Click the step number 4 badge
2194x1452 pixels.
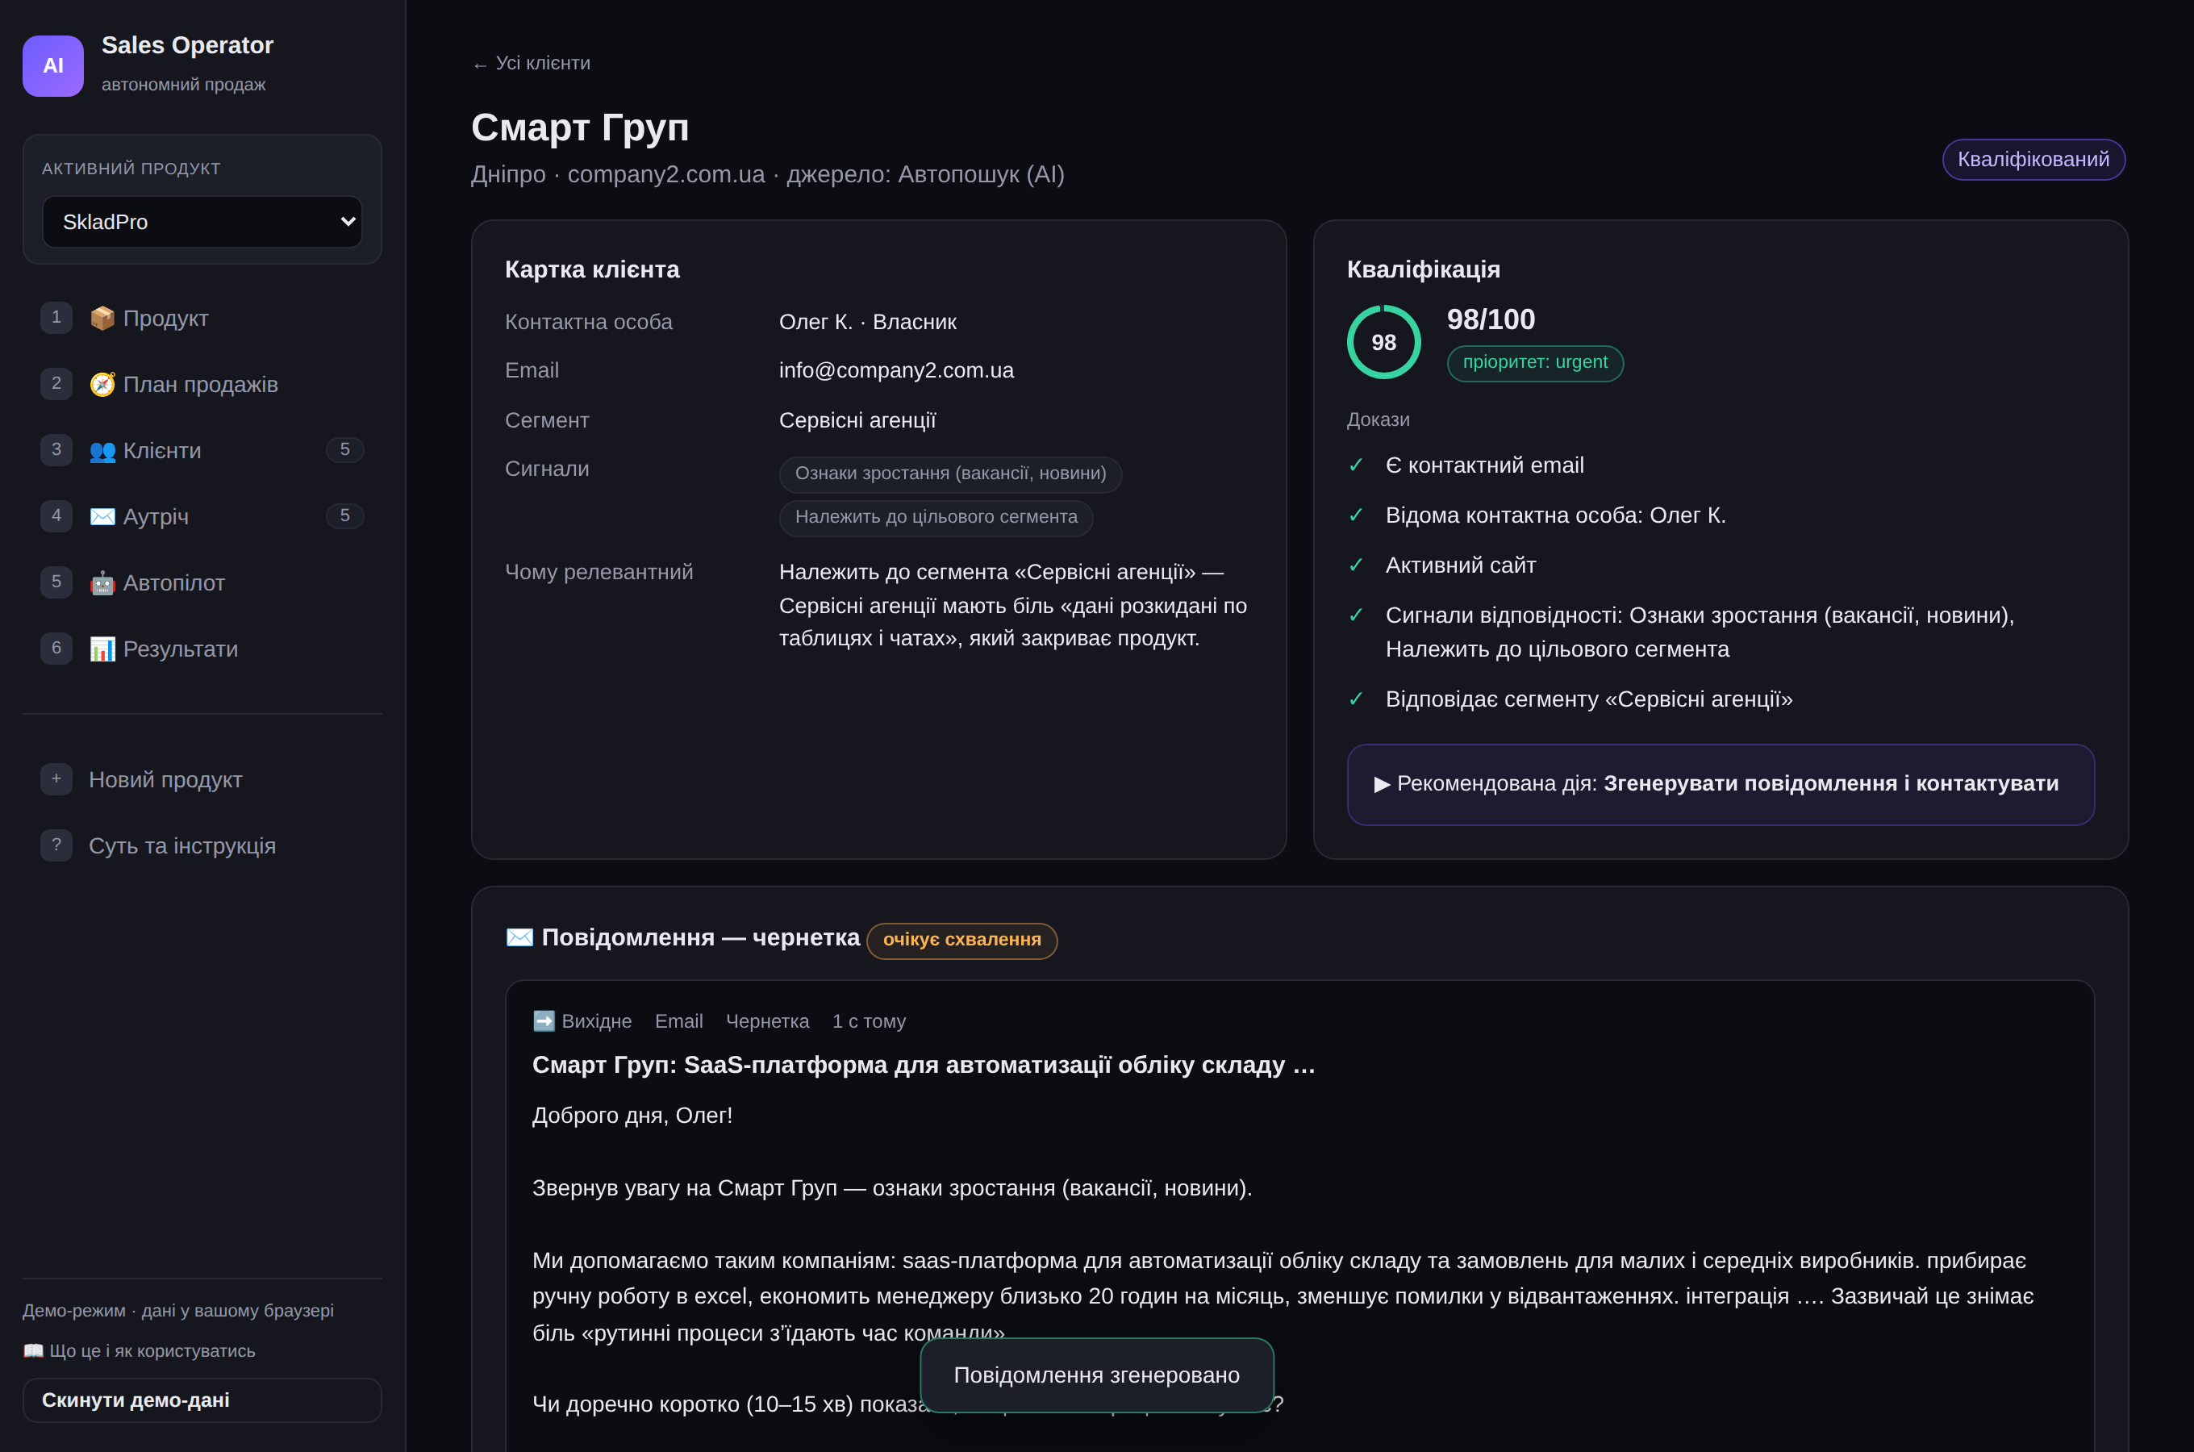pyautogui.click(x=56, y=515)
